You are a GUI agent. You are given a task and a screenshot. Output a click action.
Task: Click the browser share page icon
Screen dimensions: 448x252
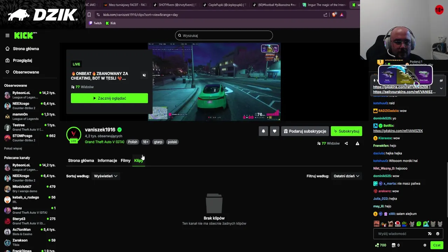325,15
